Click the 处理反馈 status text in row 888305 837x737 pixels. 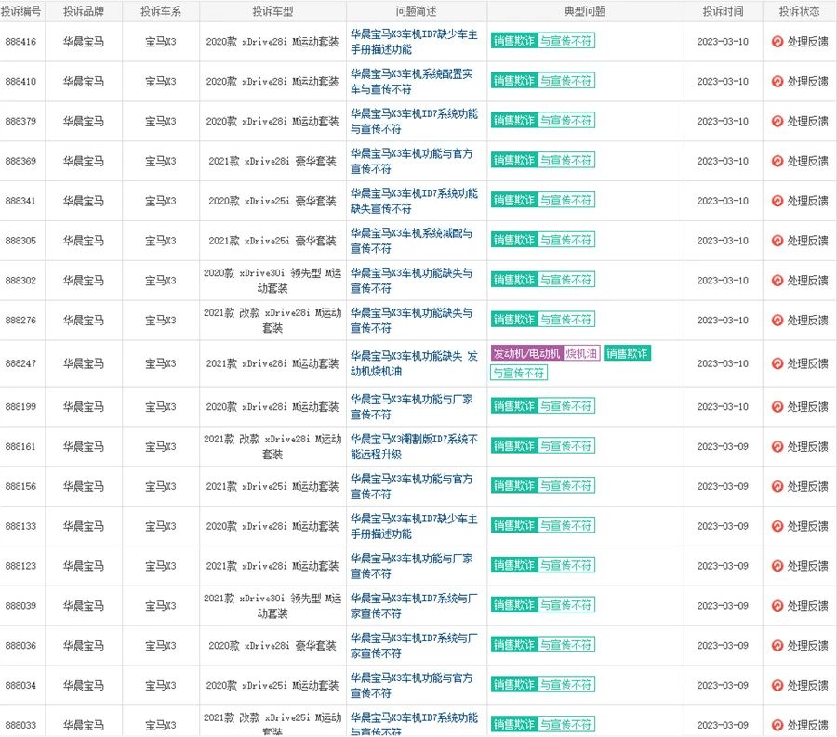pos(807,241)
